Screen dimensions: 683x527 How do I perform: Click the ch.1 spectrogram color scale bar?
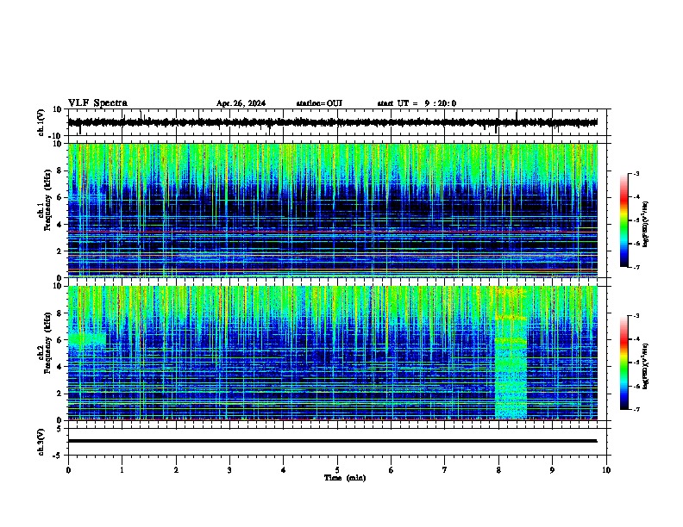(623, 220)
